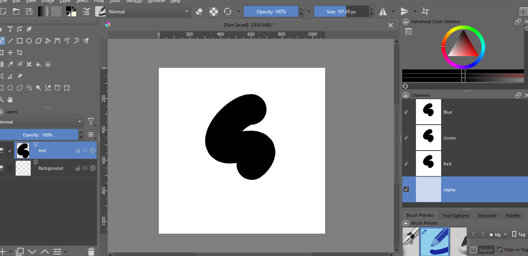Open the brush blending mode dropdown
The height and width of the screenshot is (256, 528).
[x=149, y=12]
